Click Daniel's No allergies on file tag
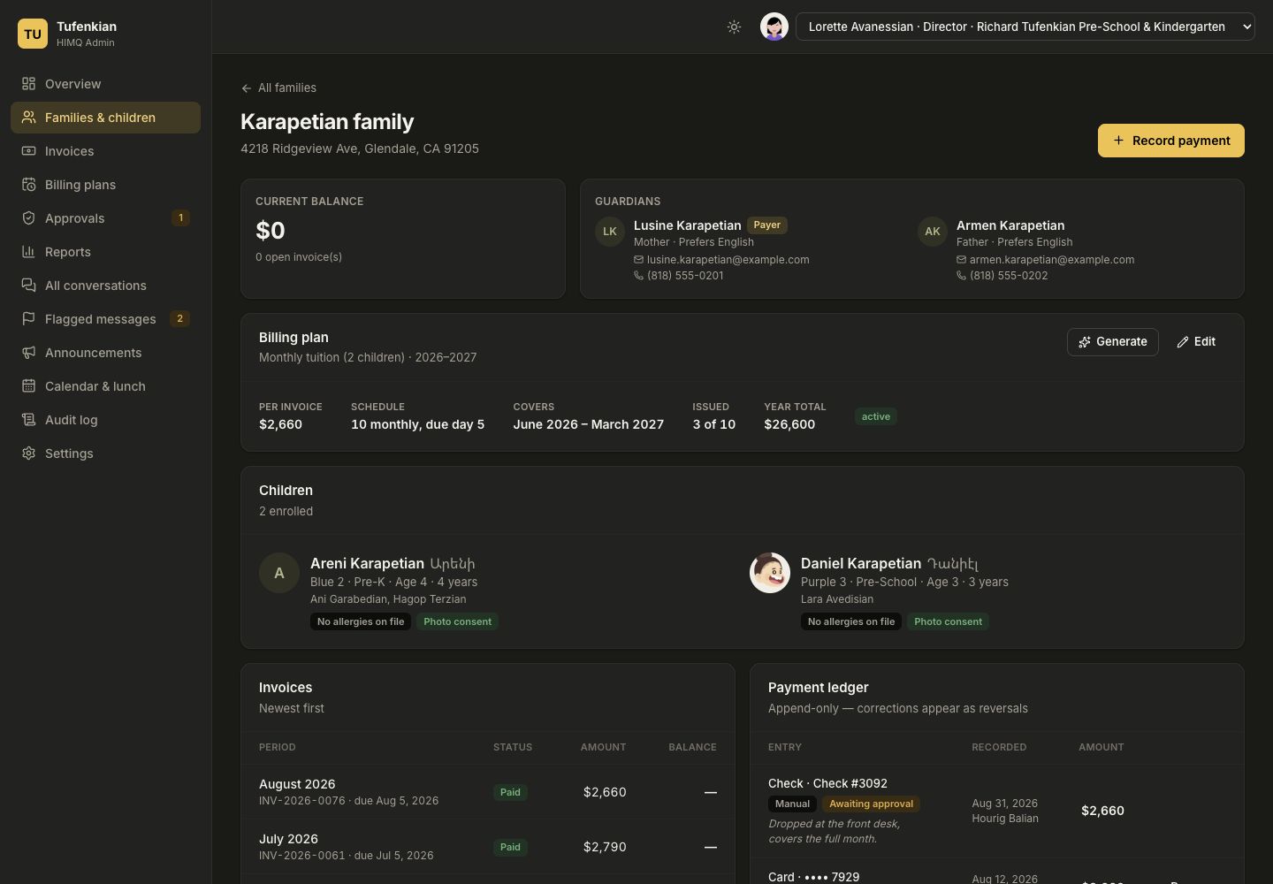1273x884 pixels. click(851, 621)
